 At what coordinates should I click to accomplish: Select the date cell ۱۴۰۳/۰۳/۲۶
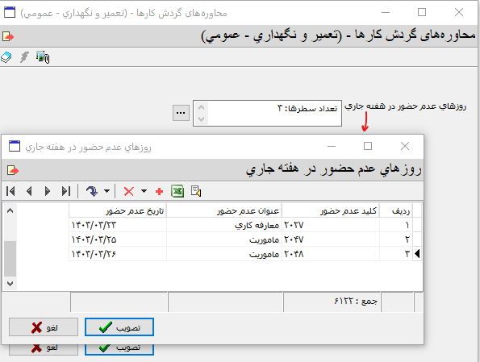(118, 254)
